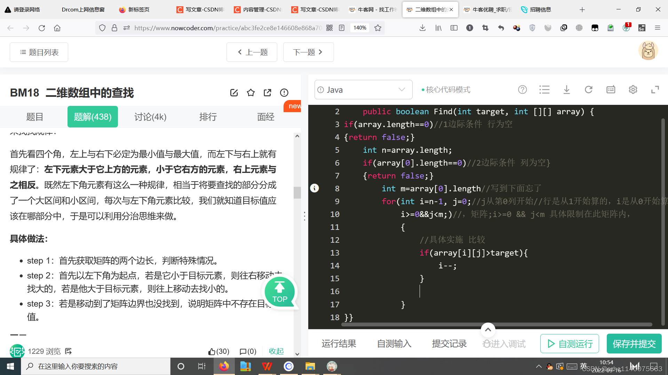This screenshot has width=668, height=375.
Task: Click the 保存并提交 button
Action: coord(634,343)
